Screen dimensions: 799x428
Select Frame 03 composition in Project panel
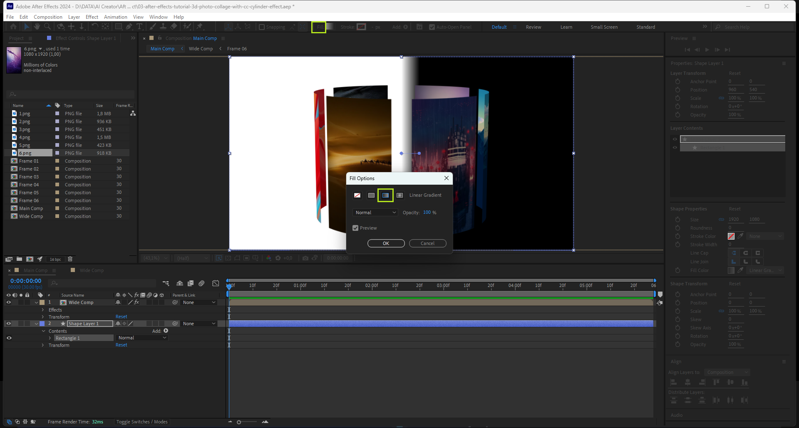pos(29,177)
